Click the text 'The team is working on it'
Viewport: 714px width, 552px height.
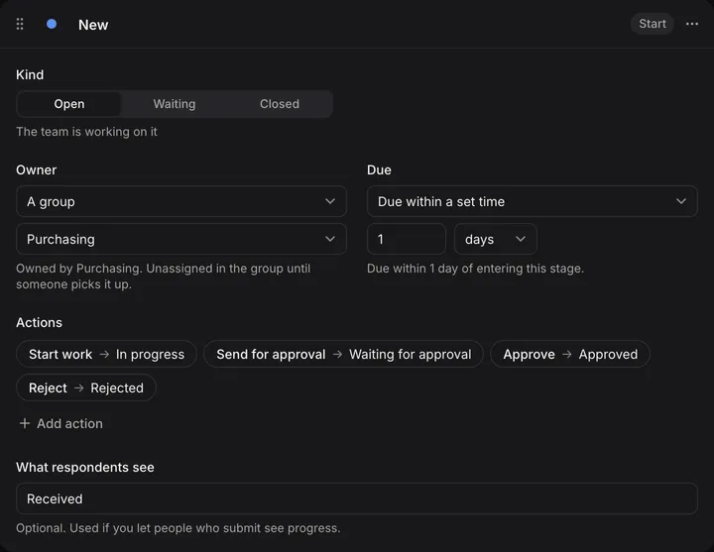[86, 132]
